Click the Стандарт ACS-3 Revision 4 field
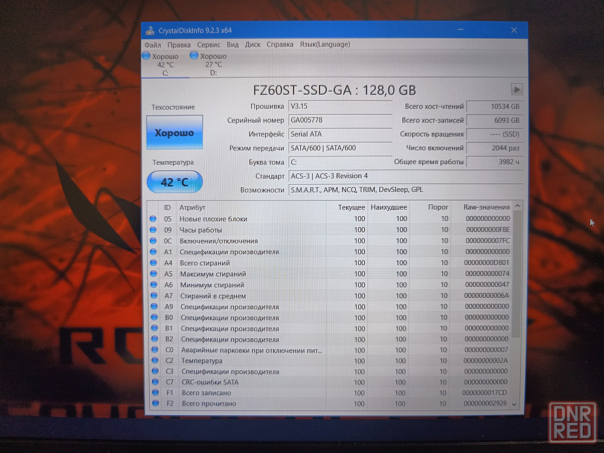This screenshot has width=604, height=453. click(405, 176)
